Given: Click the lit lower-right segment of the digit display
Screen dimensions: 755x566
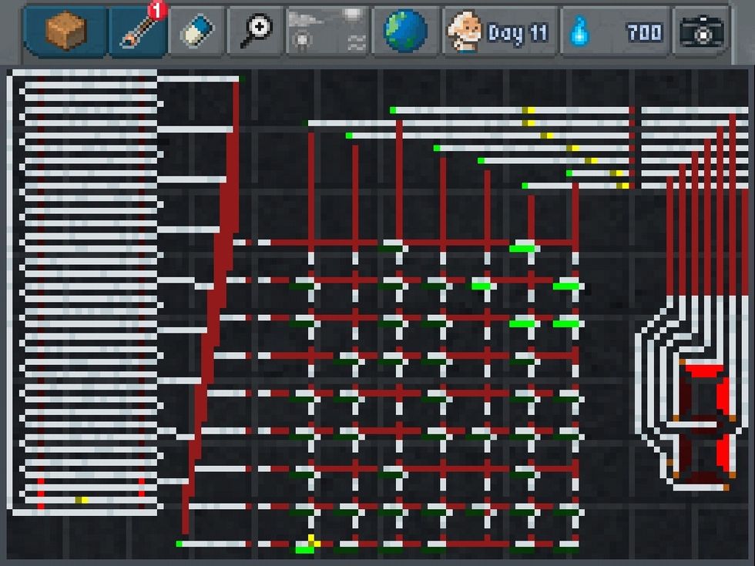Looking at the screenshot, I should (x=723, y=448).
